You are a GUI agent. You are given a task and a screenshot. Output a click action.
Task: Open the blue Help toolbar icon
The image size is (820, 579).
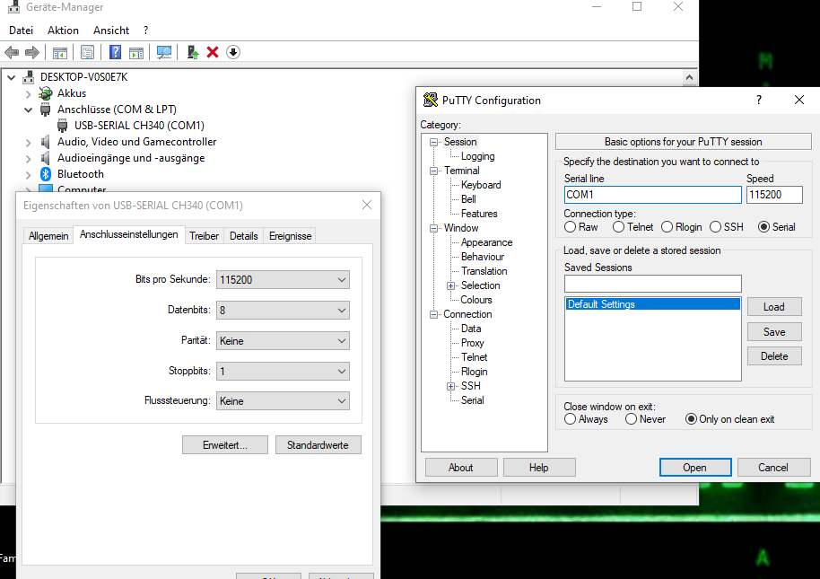coord(115,52)
